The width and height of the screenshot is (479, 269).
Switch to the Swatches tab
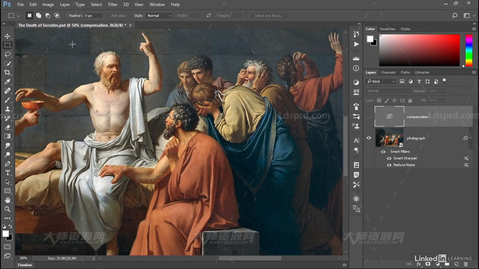(387, 29)
